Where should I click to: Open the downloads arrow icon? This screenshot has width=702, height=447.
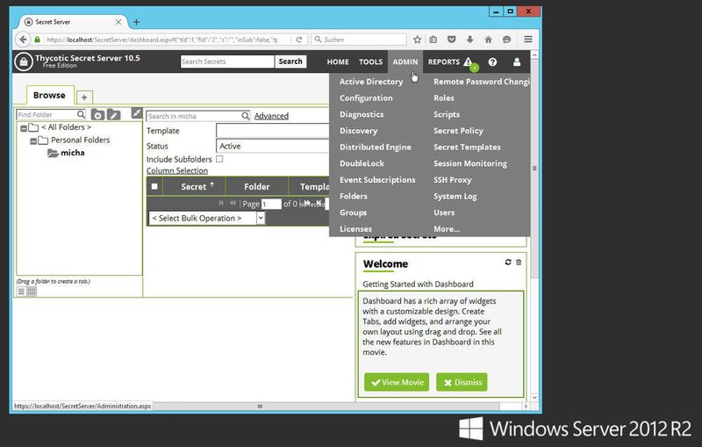469,40
